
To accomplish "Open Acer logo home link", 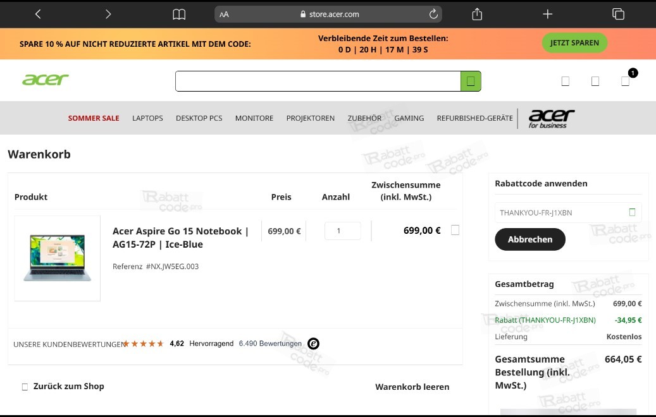I will (x=45, y=80).
